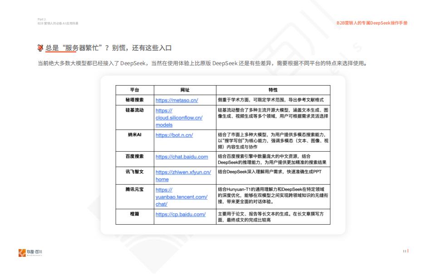Click the header title B2B营销人的专属DeepSeek操作手册

[x=372, y=23]
